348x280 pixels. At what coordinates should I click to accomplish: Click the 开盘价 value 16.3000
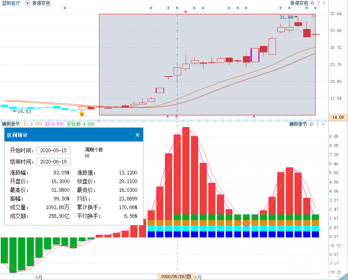(x=60, y=181)
